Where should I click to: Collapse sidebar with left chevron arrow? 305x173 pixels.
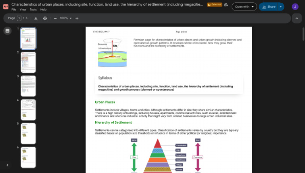8,165
